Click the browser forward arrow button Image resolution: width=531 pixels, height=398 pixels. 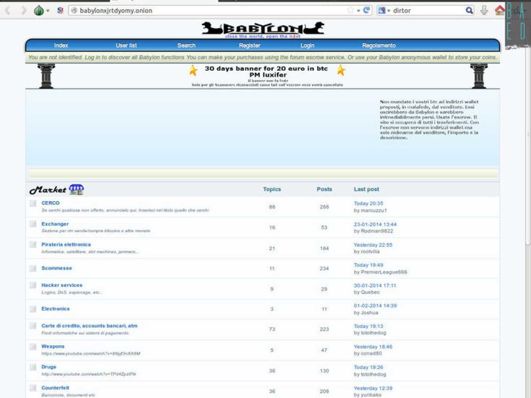click(24, 10)
